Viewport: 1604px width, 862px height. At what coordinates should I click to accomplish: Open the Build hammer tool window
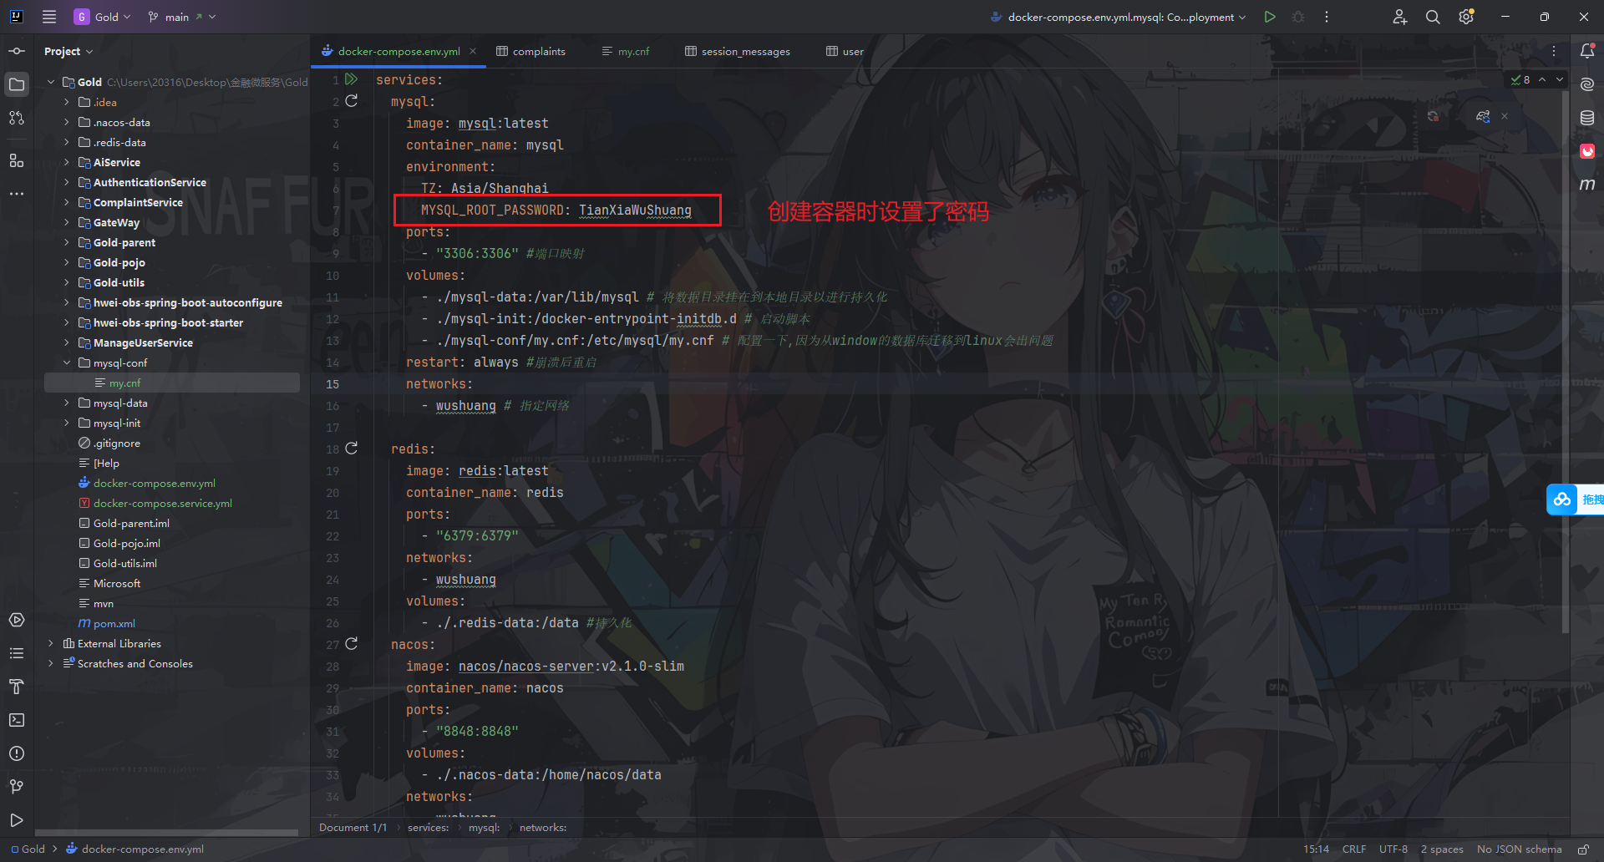click(17, 687)
